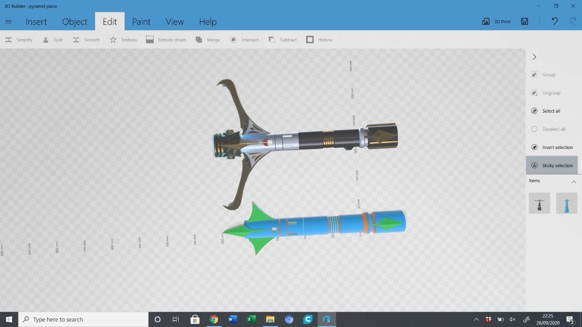Screen dimensions: 582x327
Task: Open the Windows Start menu
Action: (9, 319)
